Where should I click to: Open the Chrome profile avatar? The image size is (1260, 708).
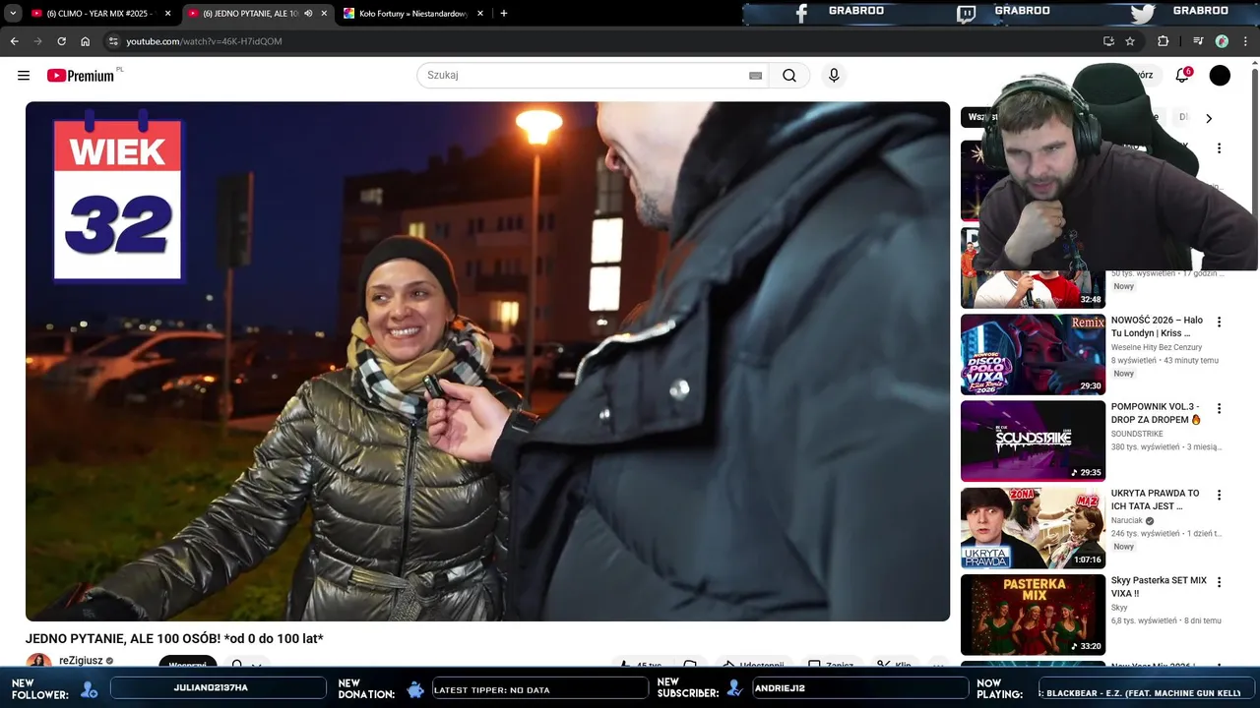[x=1222, y=41]
